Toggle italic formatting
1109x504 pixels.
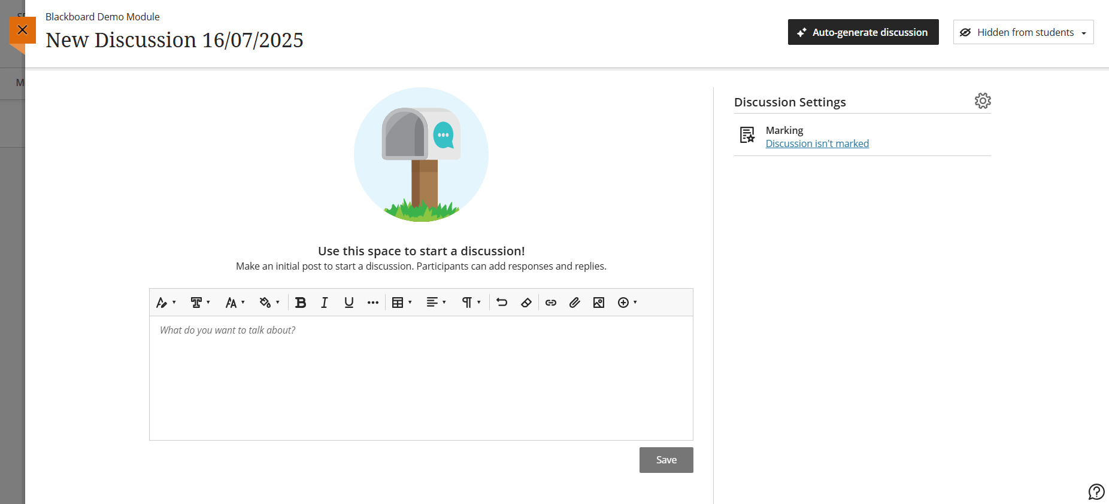tap(325, 303)
